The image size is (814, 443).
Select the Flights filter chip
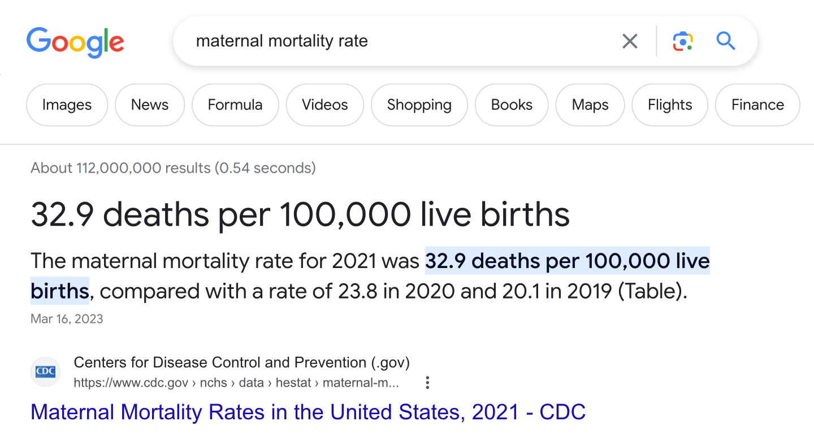(x=670, y=105)
